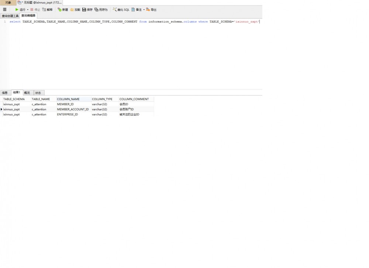This screenshot has width=369, height=268.
Task: Select the 查询编辑器 tab
Action: [x=28, y=16]
